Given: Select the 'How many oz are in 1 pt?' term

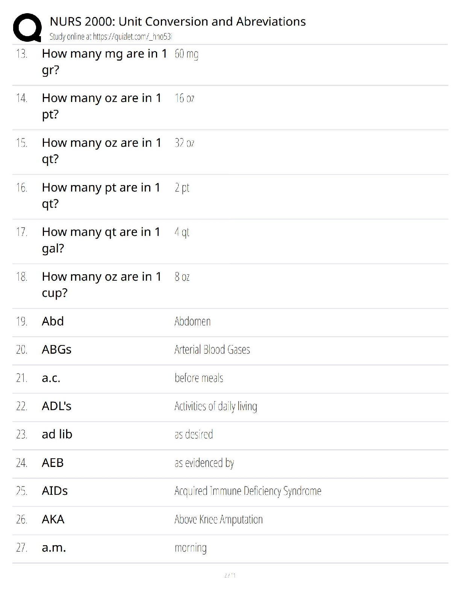Looking at the screenshot, I should (101, 106).
